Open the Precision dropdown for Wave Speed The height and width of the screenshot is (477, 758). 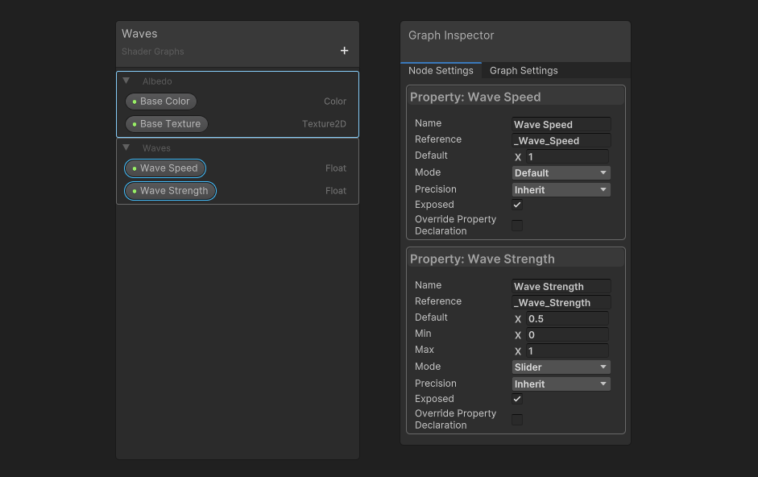click(561, 189)
